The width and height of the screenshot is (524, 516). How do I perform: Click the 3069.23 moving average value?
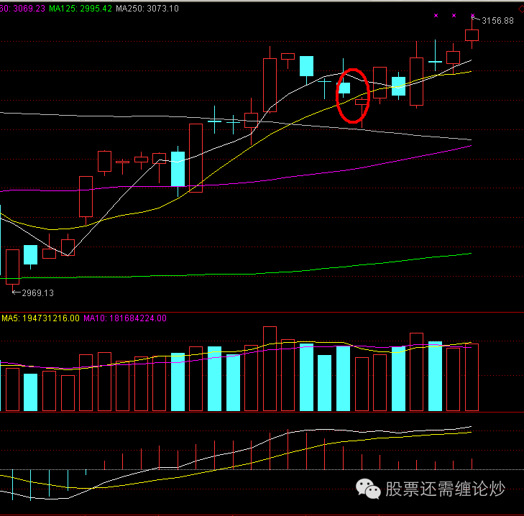tap(29, 9)
